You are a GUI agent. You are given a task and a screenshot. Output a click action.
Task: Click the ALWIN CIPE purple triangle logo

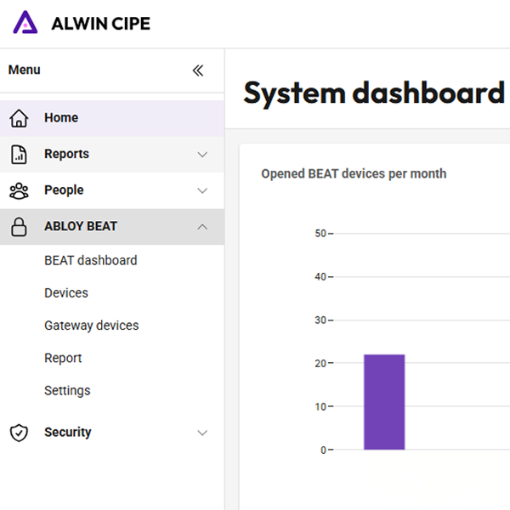coord(25,22)
